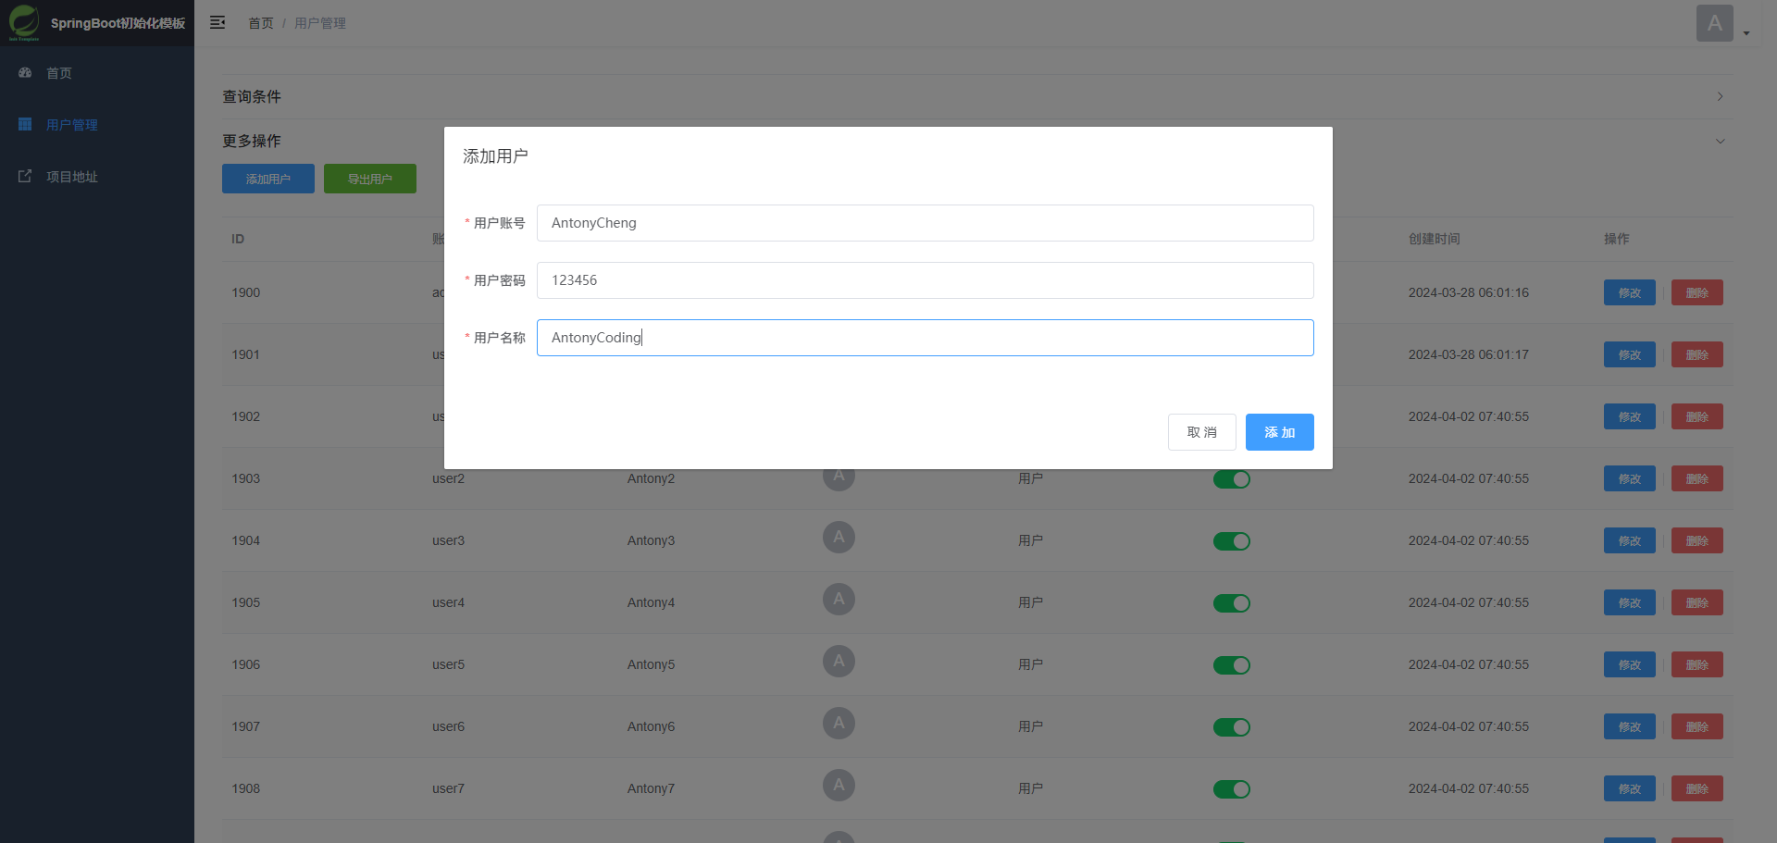The height and width of the screenshot is (843, 1777).
Task: Open 项目地址 in the sidebar menu
Action: [97, 176]
